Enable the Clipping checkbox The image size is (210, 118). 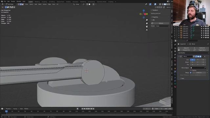point(191,70)
